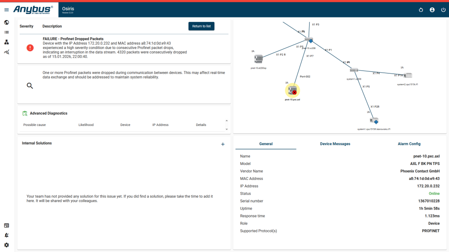Switch to the Device Messages tab

tap(335, 144)
